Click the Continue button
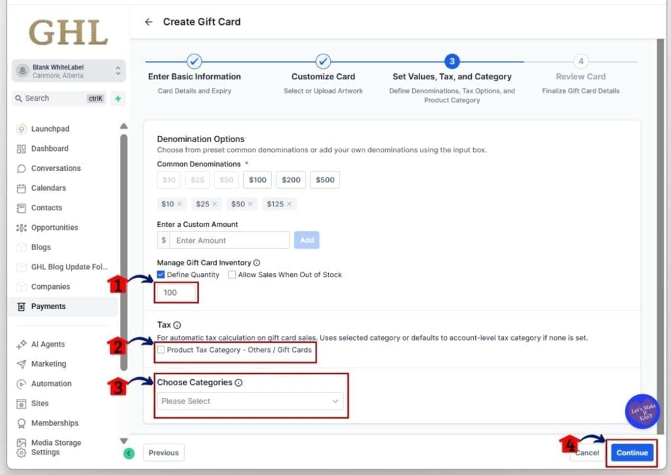The width and height of the screenshot is (671, 475). pyautogui.click(x=632, y=453)
